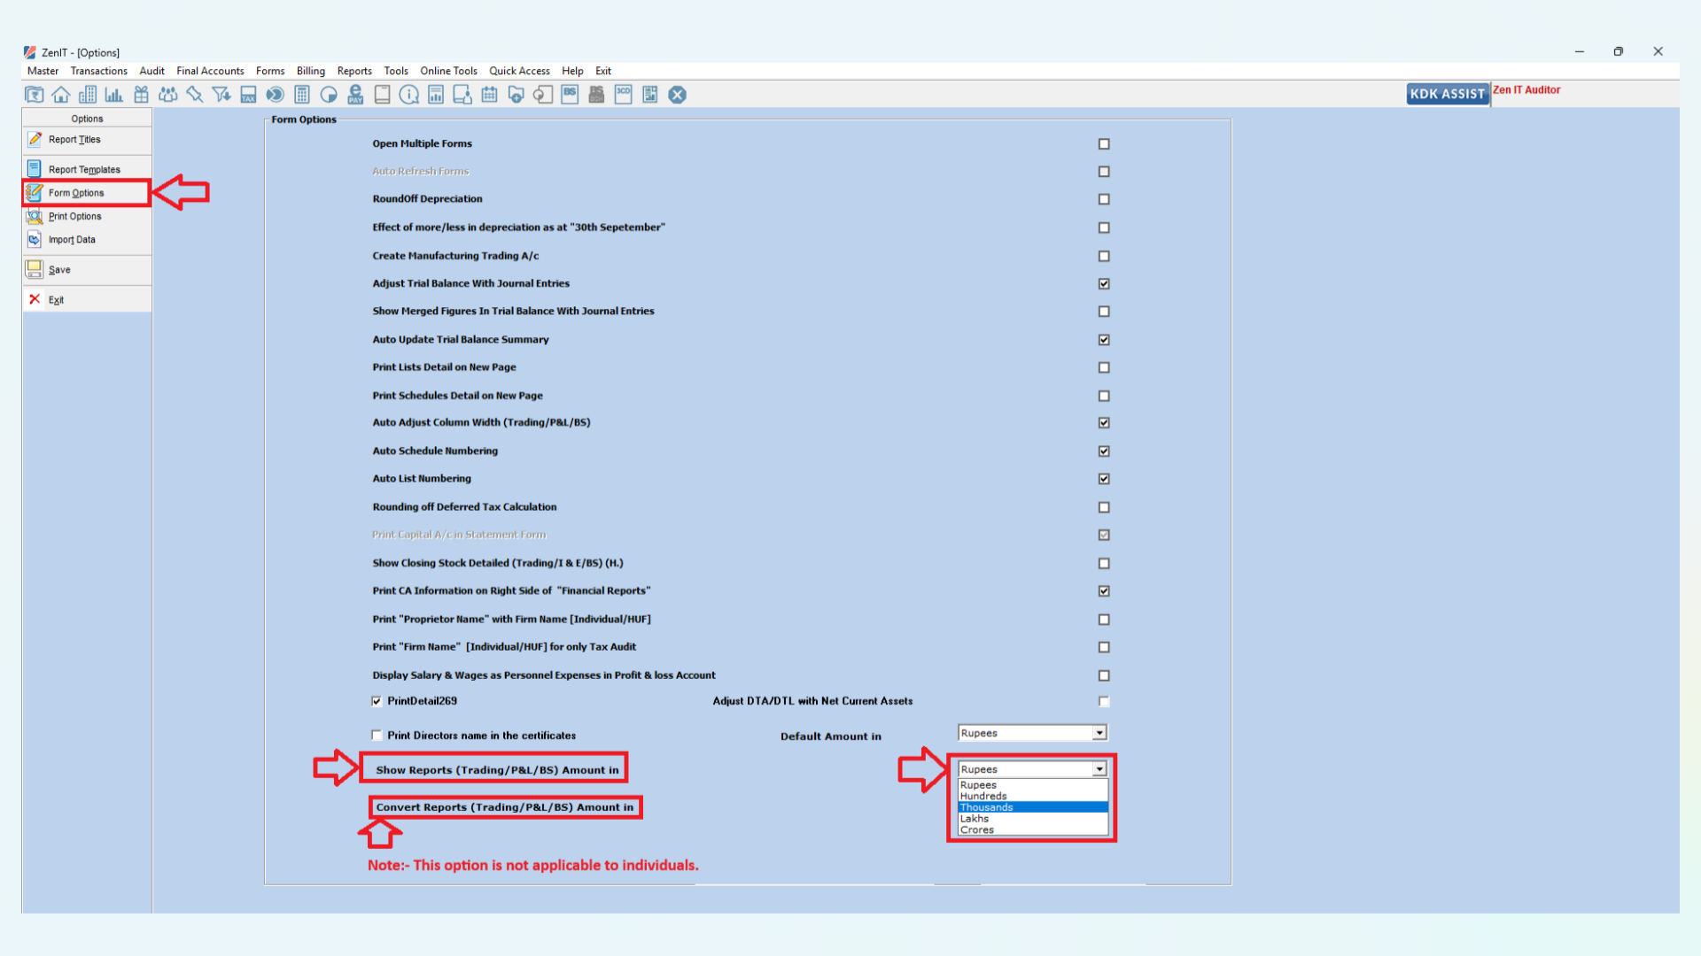
Task: Toggle Auto Schedule Numbering checkbox
Action: tap(1104, 451)
